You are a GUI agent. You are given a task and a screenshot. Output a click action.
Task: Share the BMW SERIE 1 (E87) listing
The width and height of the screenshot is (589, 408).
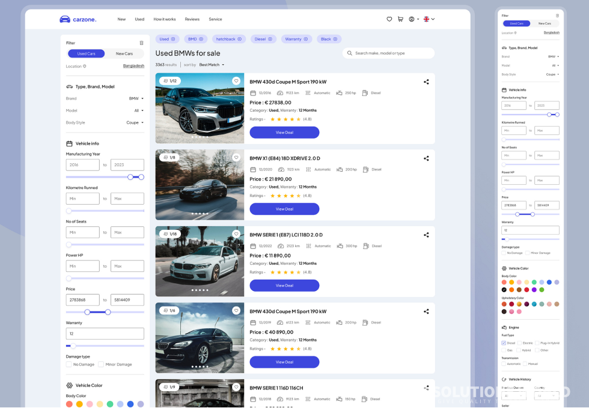click(426, 235)
